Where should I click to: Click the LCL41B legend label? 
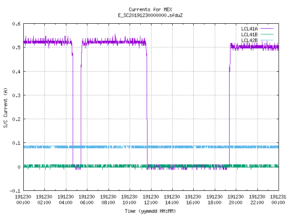click(249, 34)
